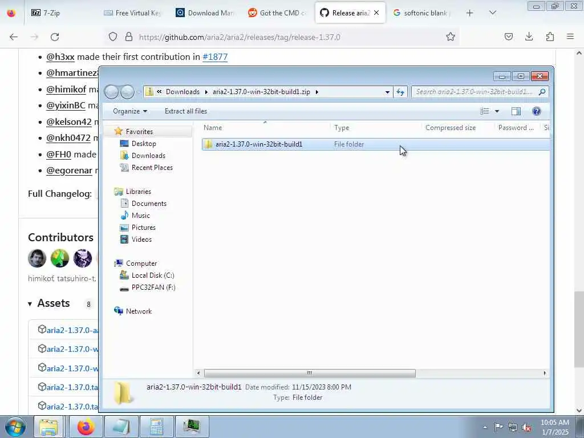Open the address bar history dropdown arrow
This screenshot has width=584, height=438.
387,92
